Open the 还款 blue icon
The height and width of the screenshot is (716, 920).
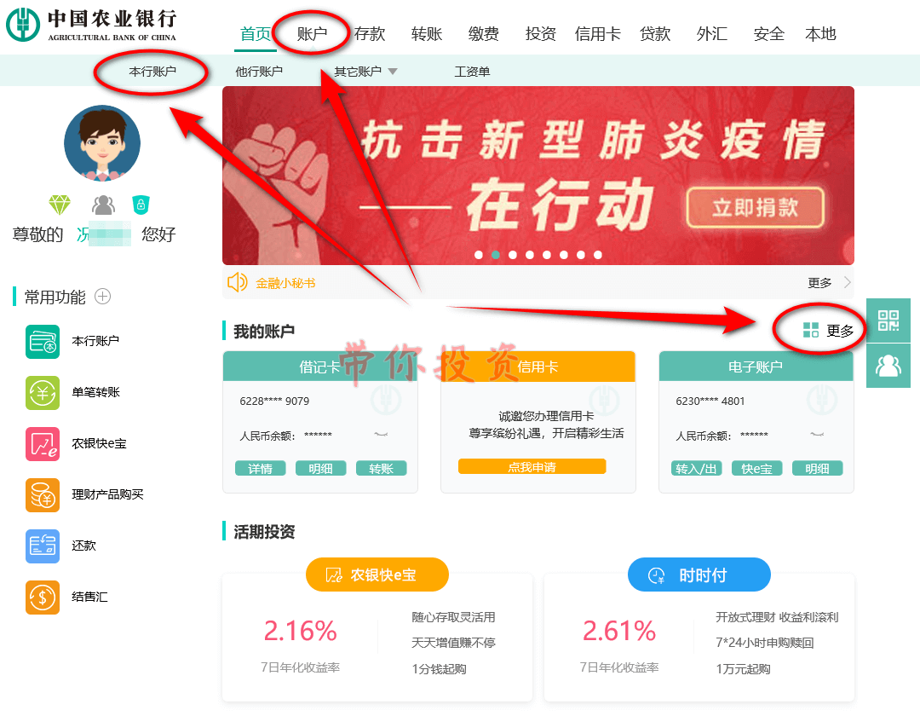click(43, 546)
